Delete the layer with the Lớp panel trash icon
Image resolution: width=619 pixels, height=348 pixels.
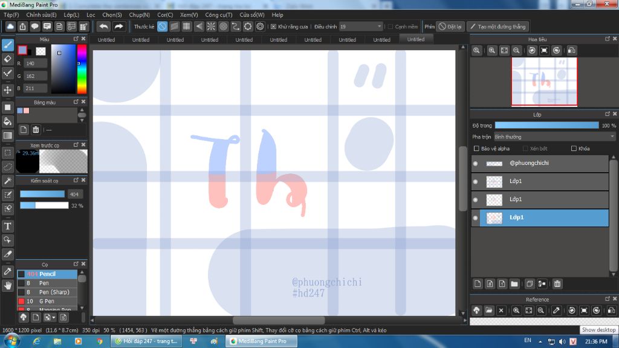[x=557, y=284]
